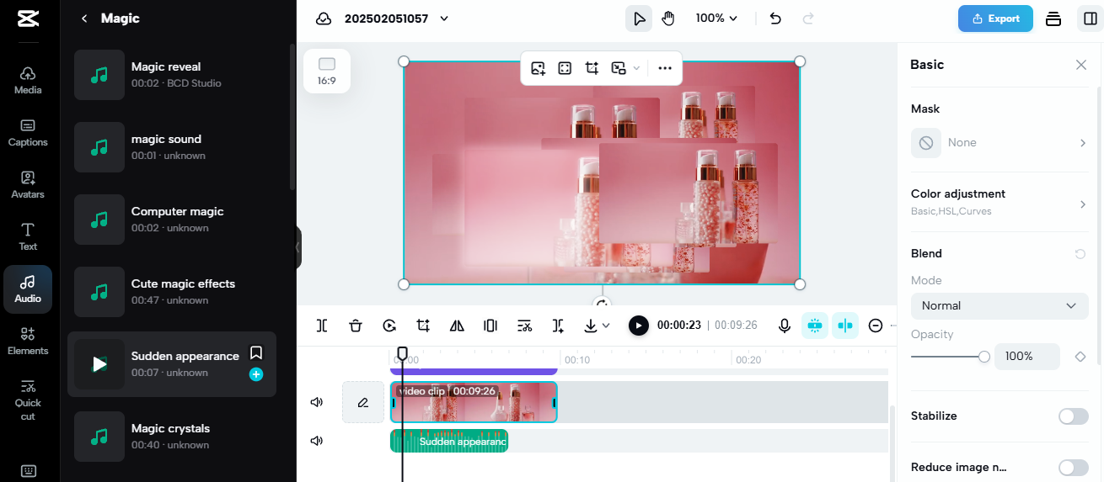Start voice recording with microphone
The height and width of the screenshot is (482, 1104).
coord(785,326)
